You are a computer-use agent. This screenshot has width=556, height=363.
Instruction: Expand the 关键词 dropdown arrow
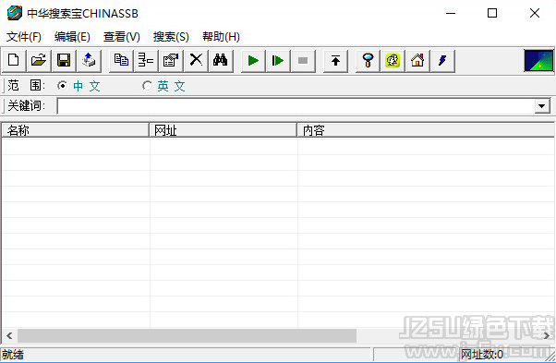pos(542,106)
